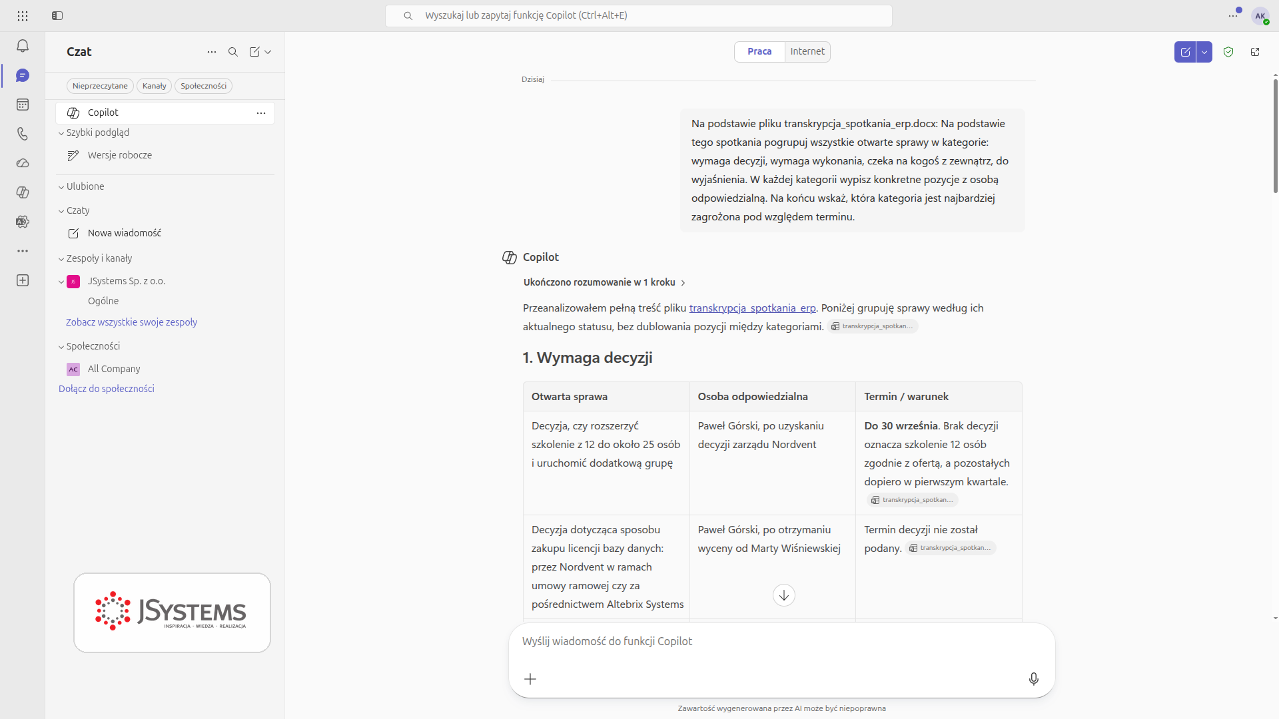Image resolution: width=1279 pixels, height=719 pixels.
Task: Toggle the Nieprzeczytane filter
Action: point(100,86)
